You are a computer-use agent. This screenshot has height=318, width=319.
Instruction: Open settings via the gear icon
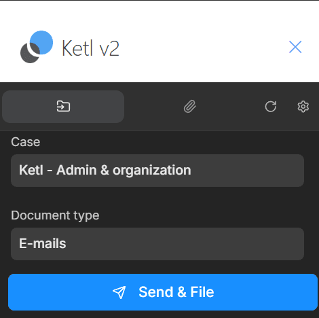click(x=303, y=107)
